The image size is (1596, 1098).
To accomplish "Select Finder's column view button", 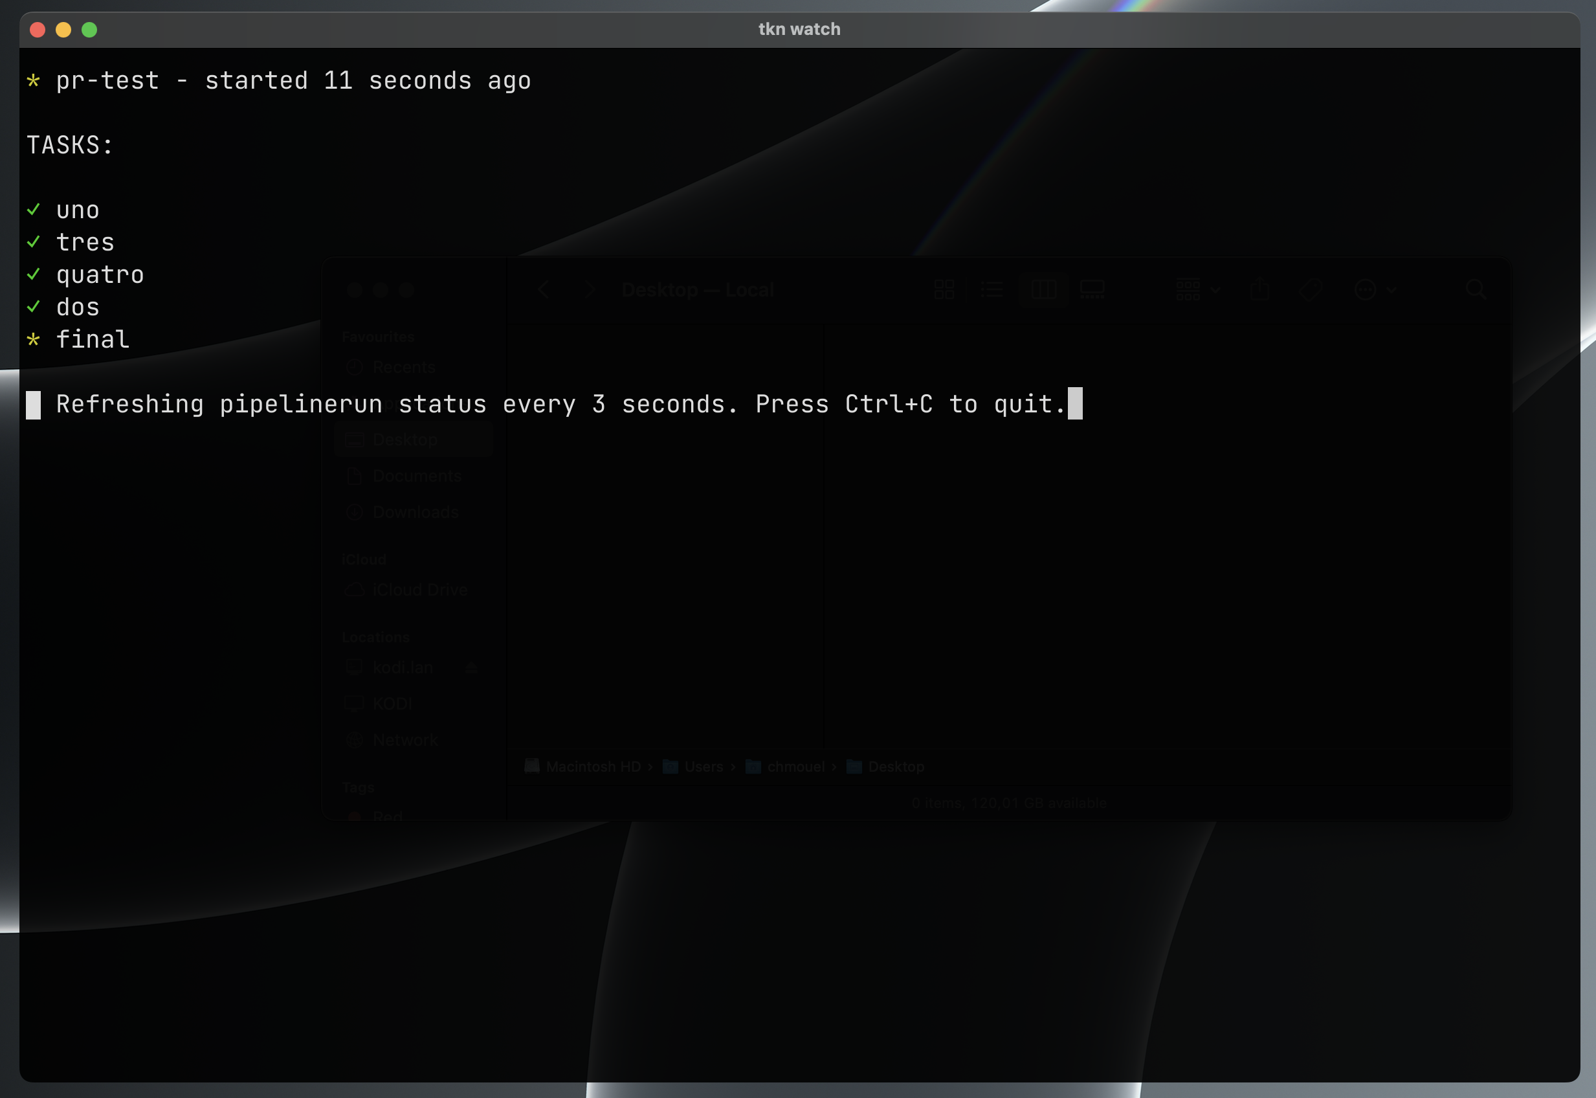I will (x=1043, y=289).
